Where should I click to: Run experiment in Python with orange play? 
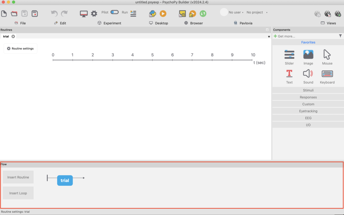(163, 13)
